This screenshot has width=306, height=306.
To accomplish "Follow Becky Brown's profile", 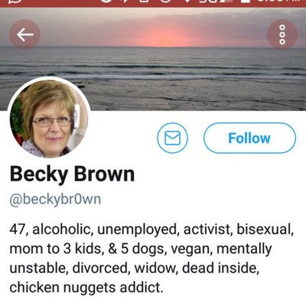I will tap(249, 138).
